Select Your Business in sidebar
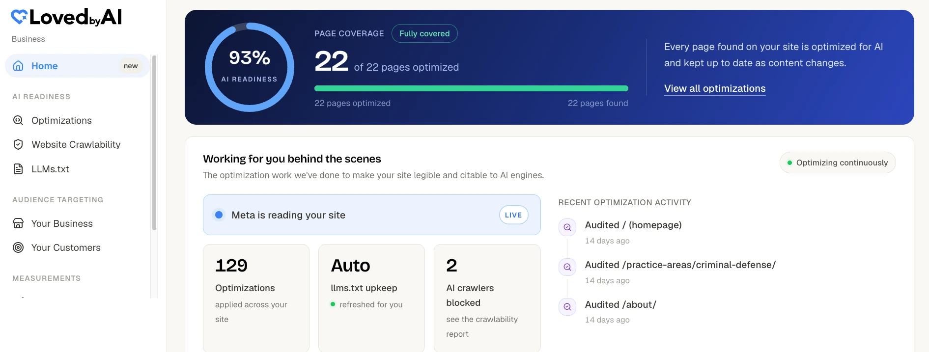The height and width of the screenshot is (352, 929). click(x=77, y=223)
